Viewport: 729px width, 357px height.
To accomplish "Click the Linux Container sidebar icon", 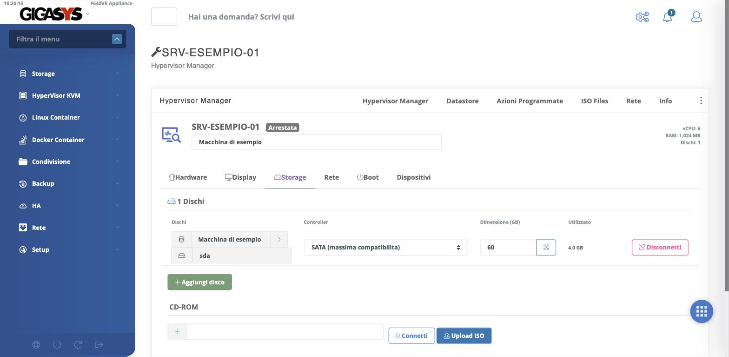I will (x=23, y=118).
